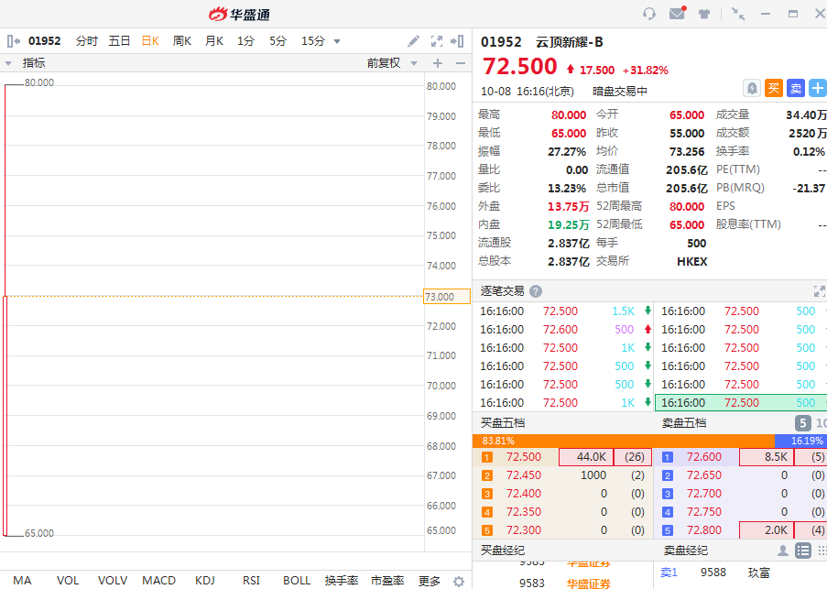The height and width of the screenshot is (589, 827).
Task: Add stock to watchlist plus button
Action: pyautogui.click(x=818, y=88)
